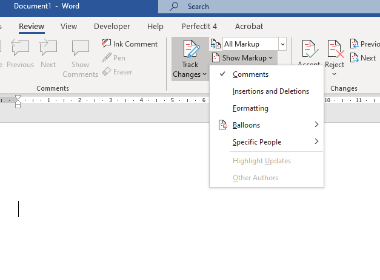
Task: Collapse the Show Markup dropdown button
Action: (x=244, y=58)
